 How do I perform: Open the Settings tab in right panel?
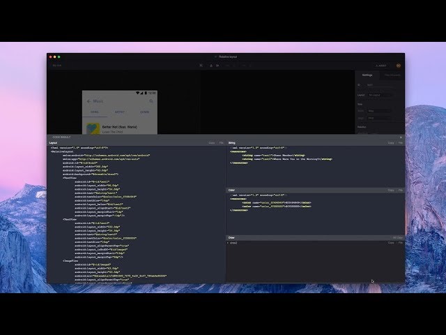click(367, 75)
